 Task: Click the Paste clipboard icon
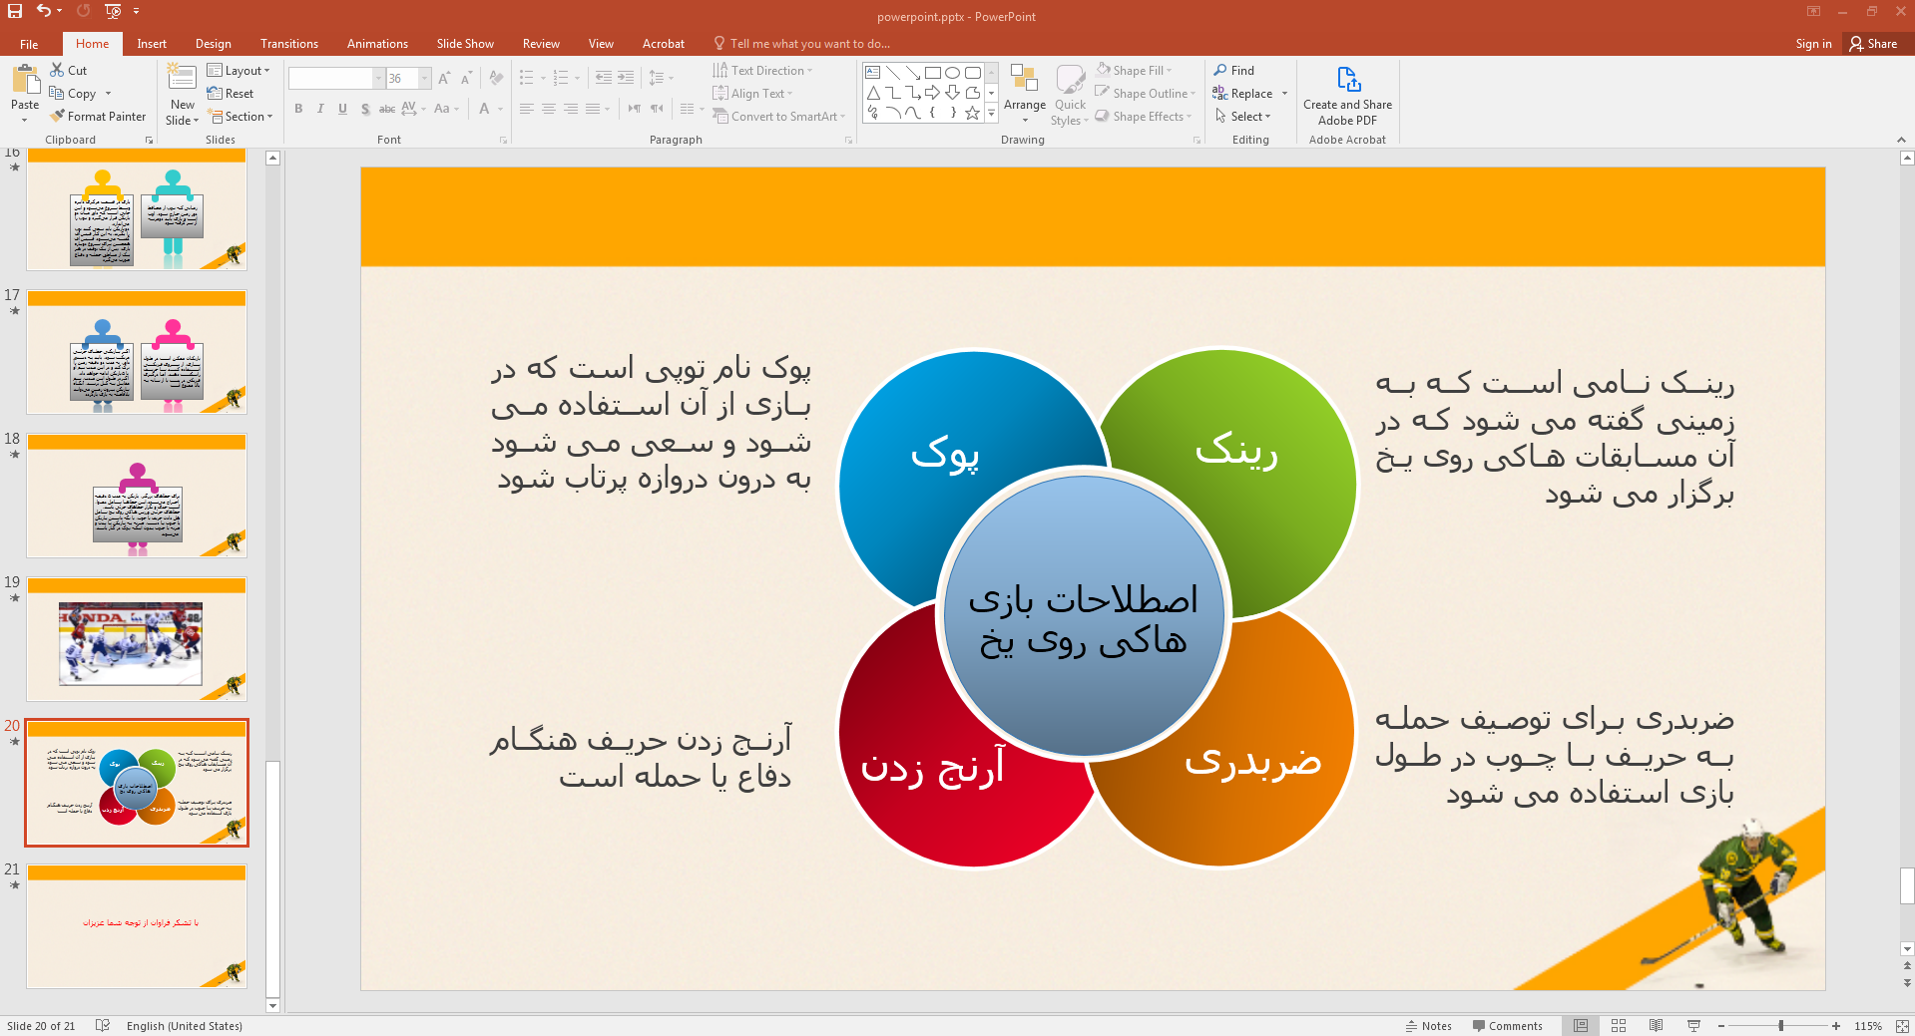[x=25, y=80]
